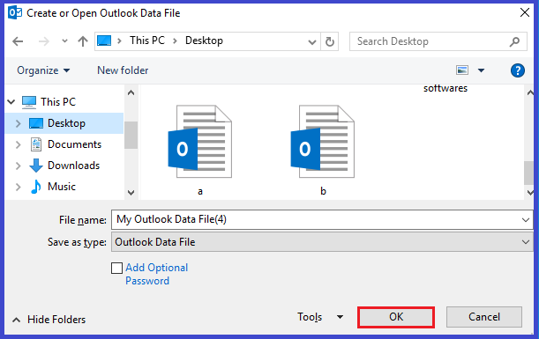
Task: Click the Add Optional Password label
Action: (x=157, y=274)
